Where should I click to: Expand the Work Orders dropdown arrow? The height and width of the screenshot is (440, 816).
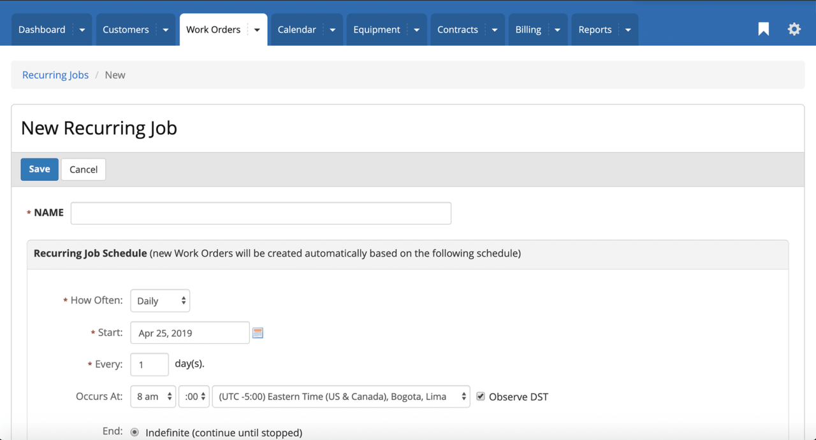pos(257,29)
